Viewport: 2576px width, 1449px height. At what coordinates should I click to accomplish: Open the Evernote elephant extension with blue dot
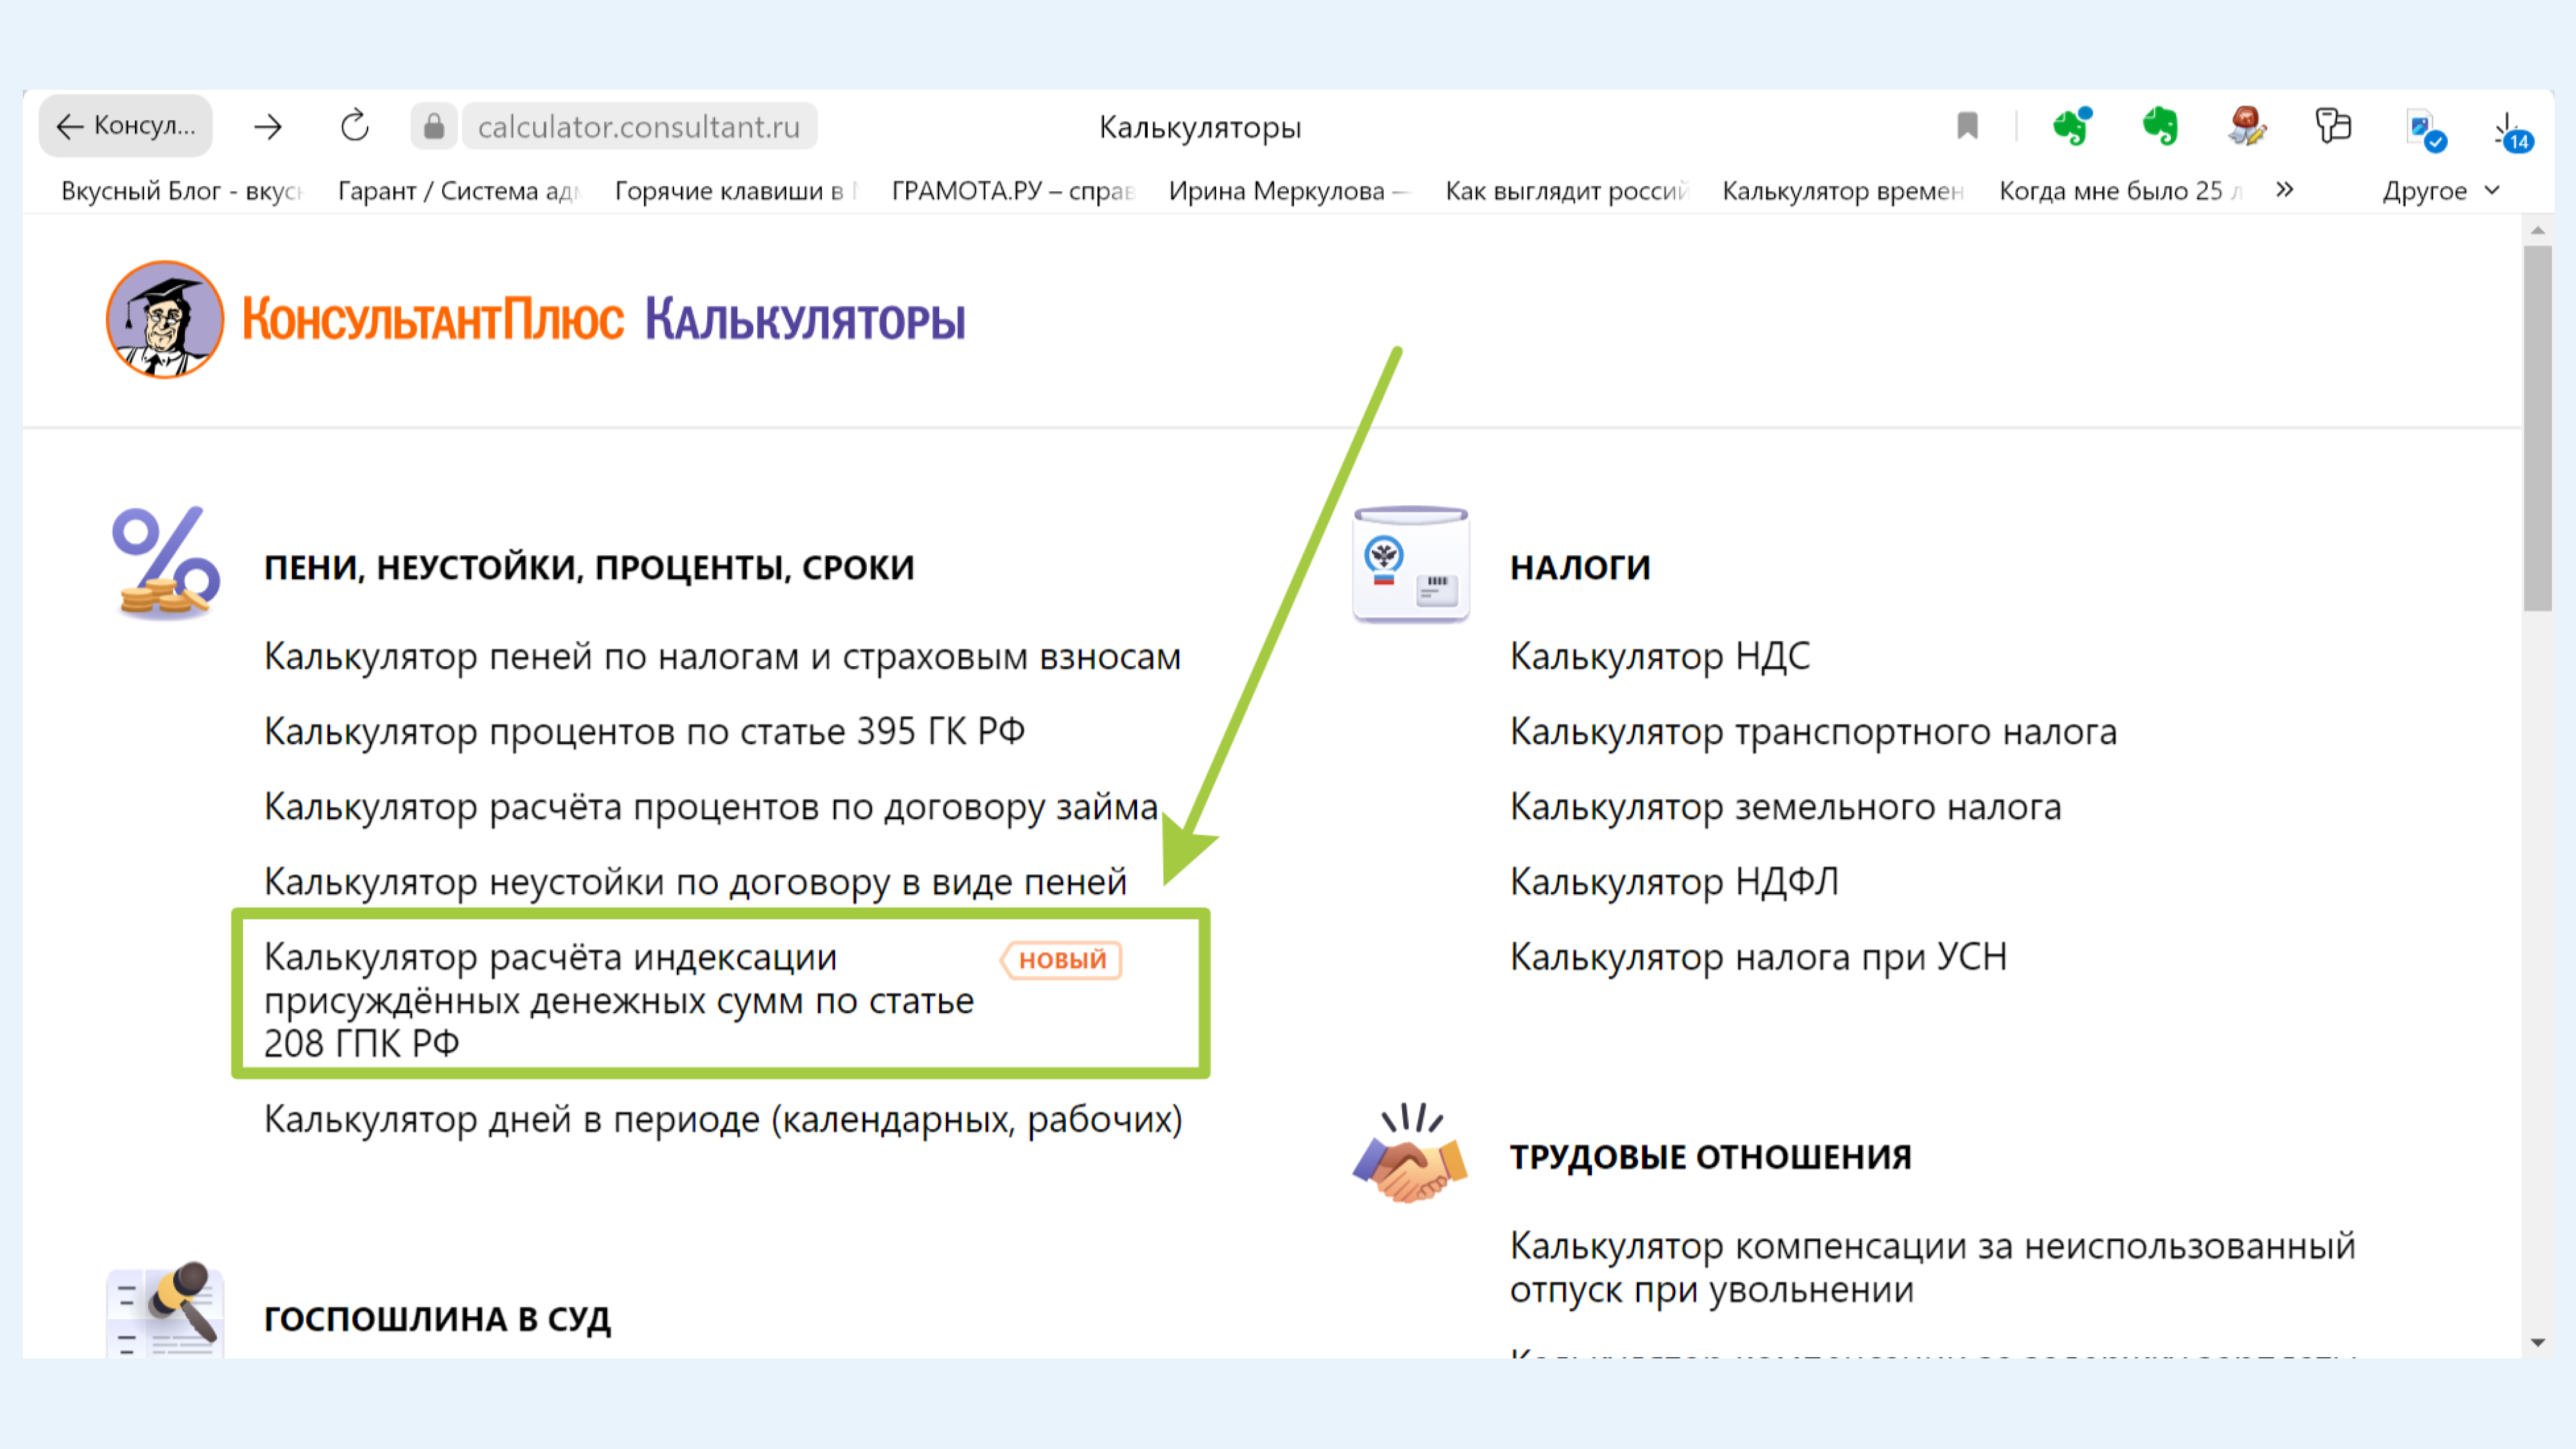2071,126
